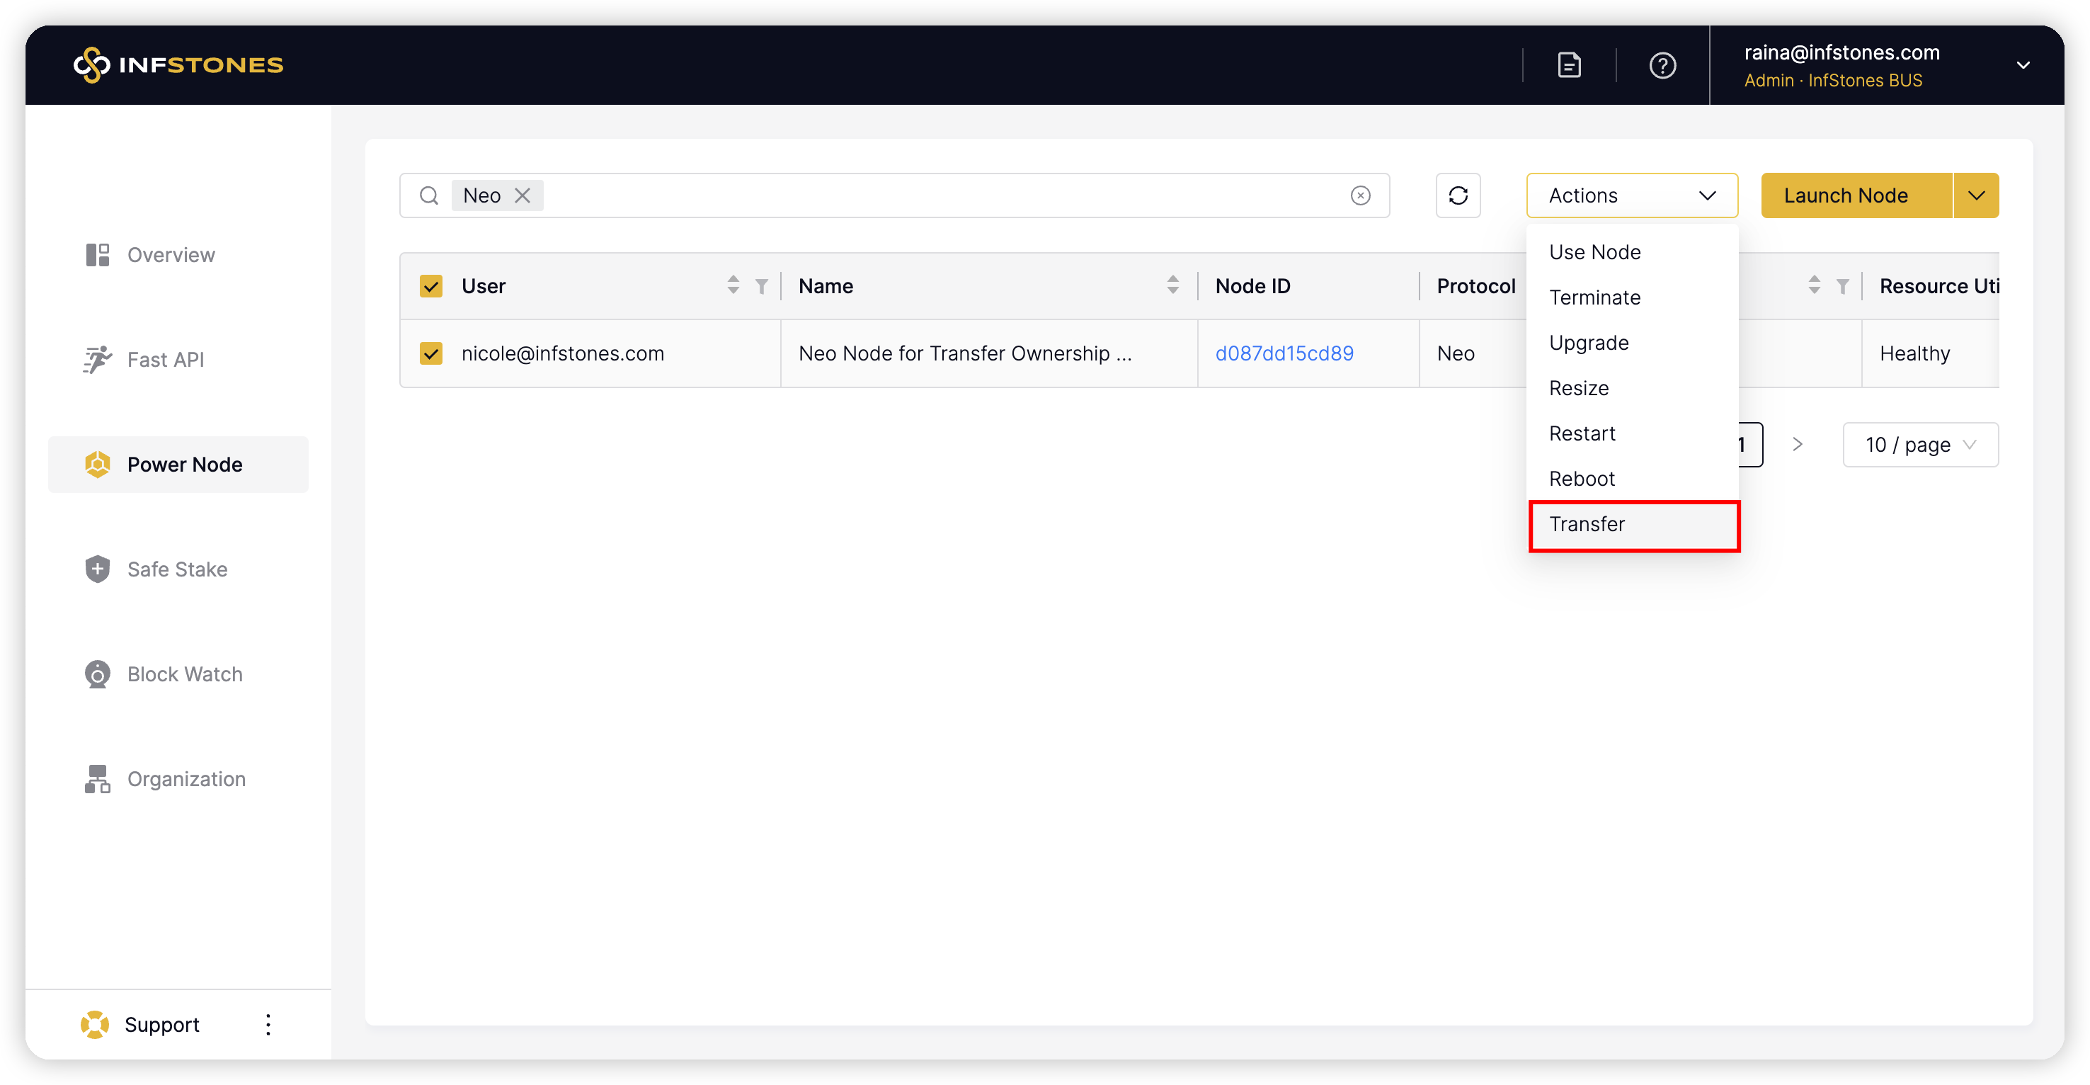
Task: Open the Support three-dot menu
Action: (x=268, y=1024)
